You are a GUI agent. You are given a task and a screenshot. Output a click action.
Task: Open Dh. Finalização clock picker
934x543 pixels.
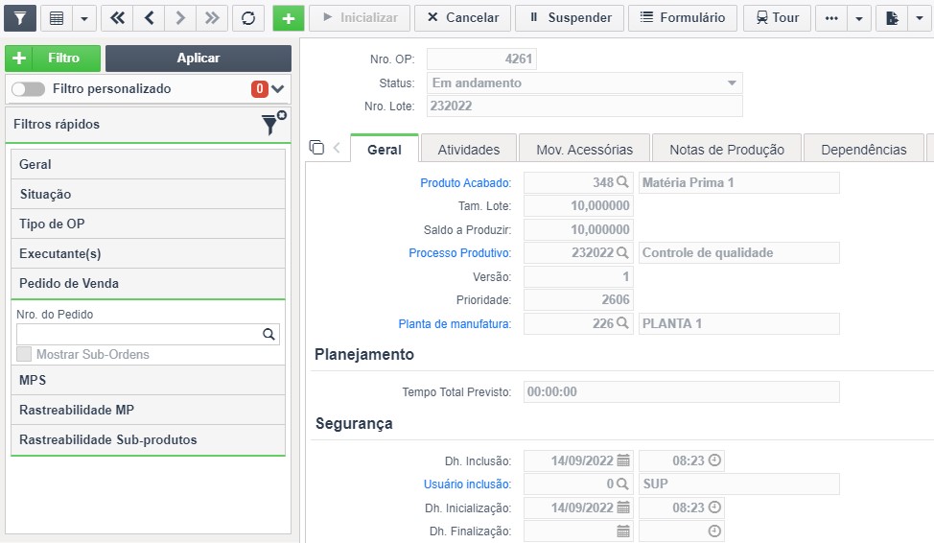coord(714,531)
